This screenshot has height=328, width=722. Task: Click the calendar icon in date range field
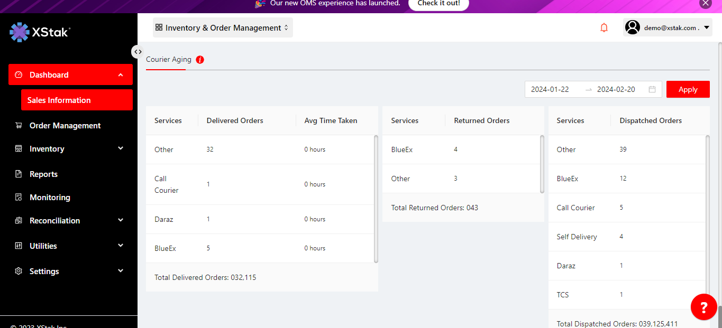652,89
